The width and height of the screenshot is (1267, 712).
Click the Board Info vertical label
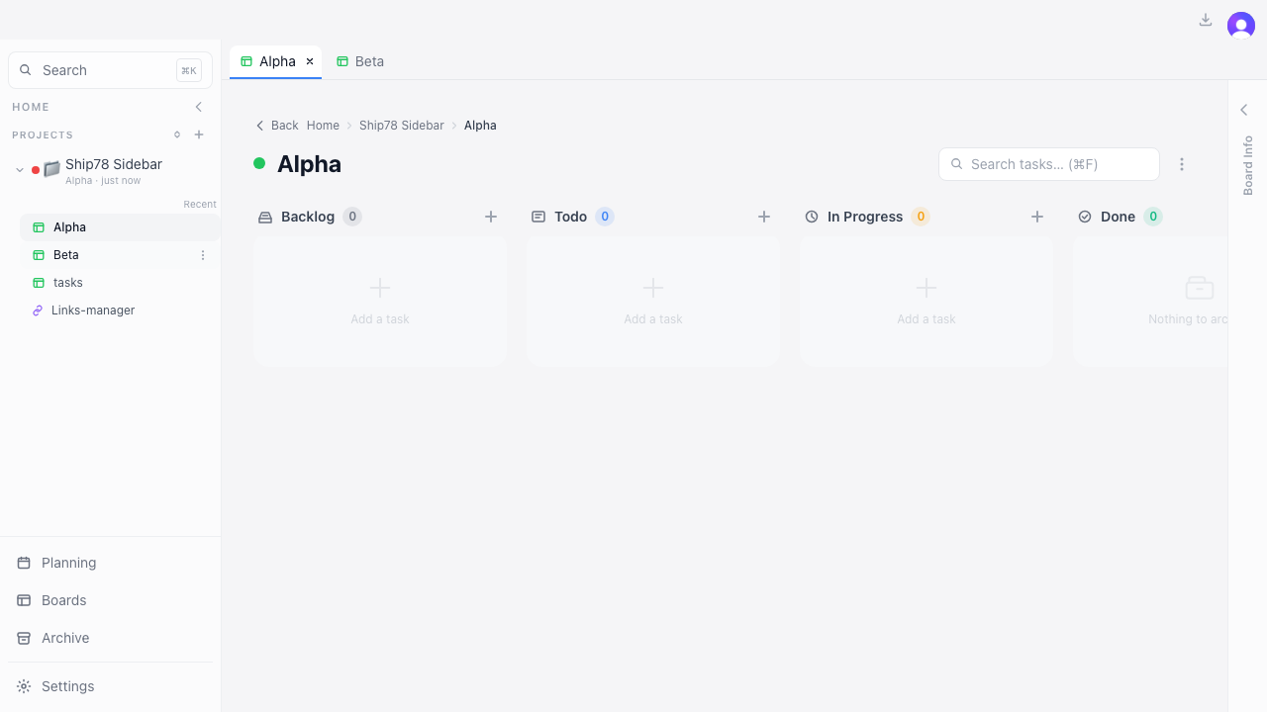pyautogui.click(x=1248, y=165)
